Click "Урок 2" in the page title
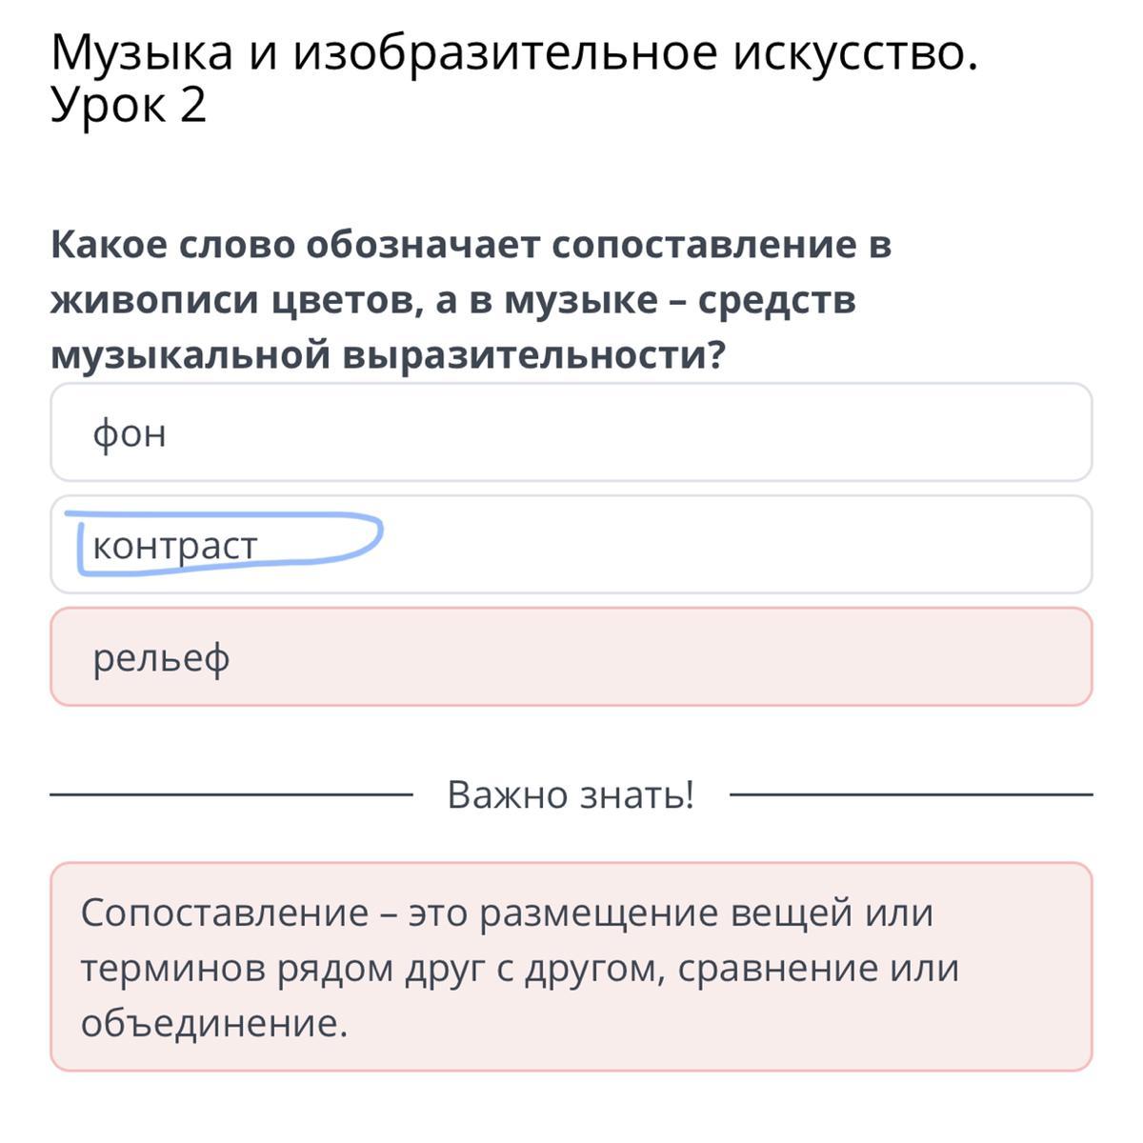 point(129,105)
